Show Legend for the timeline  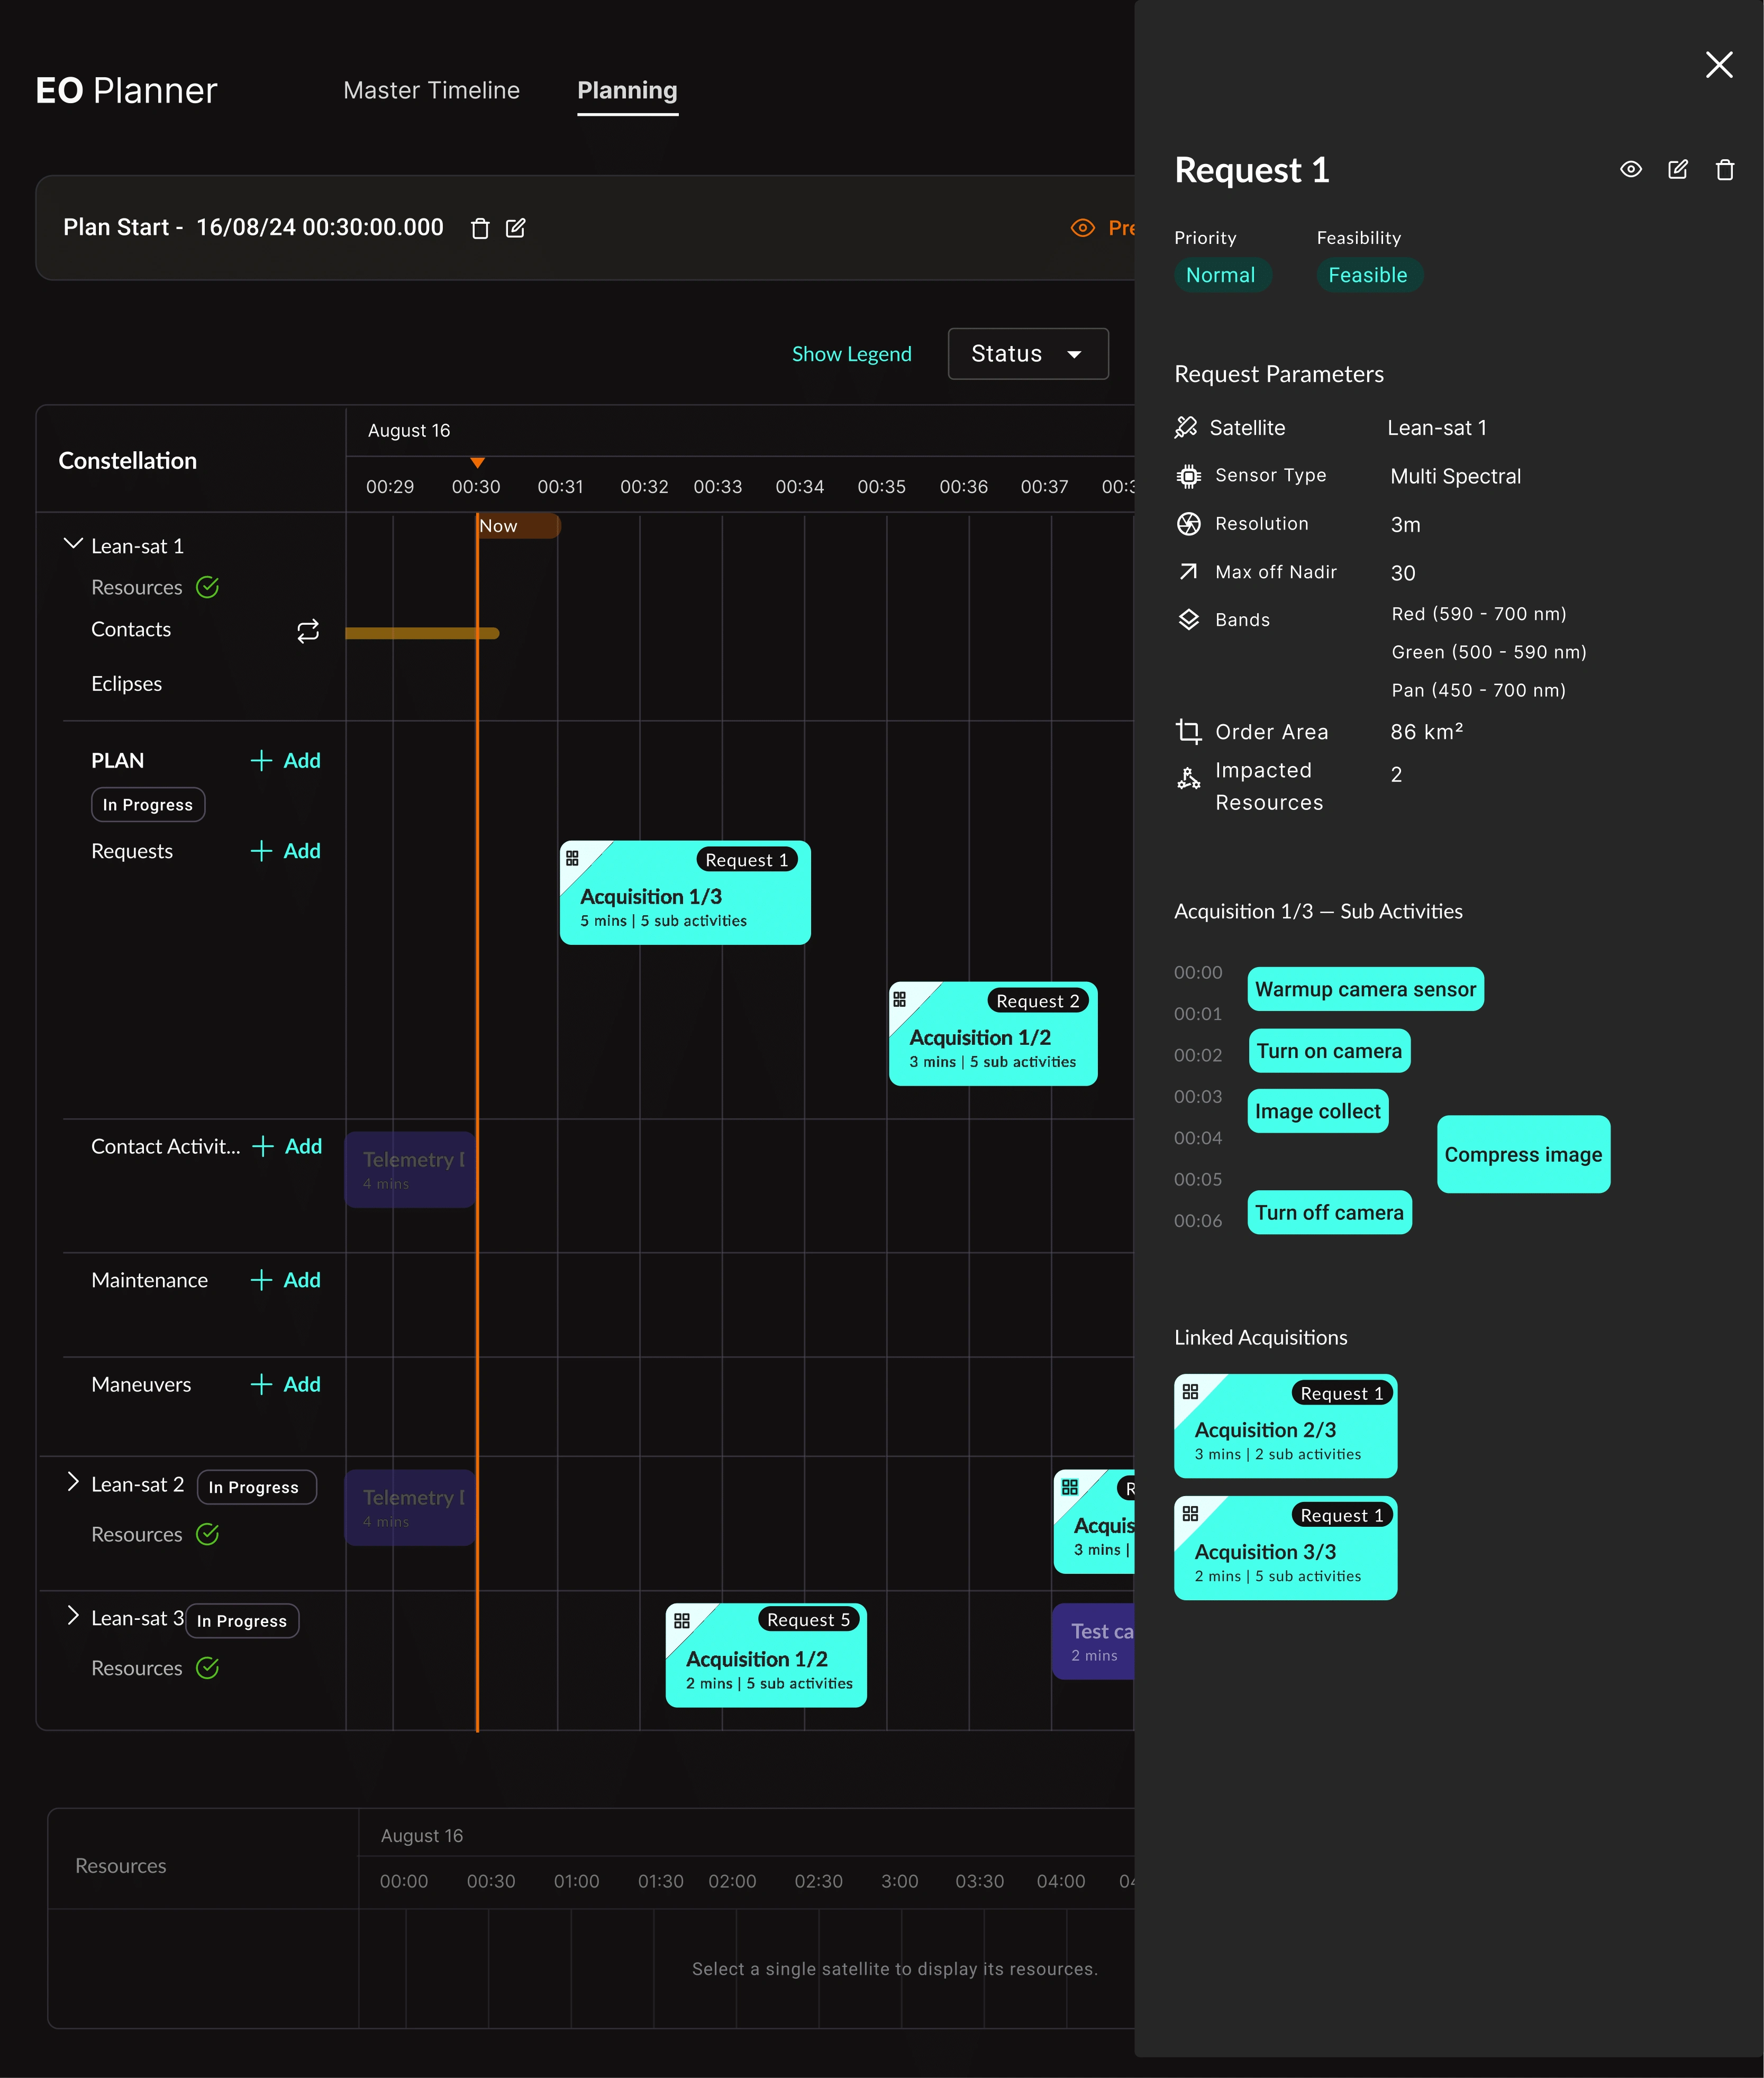[x=852, y=354]
